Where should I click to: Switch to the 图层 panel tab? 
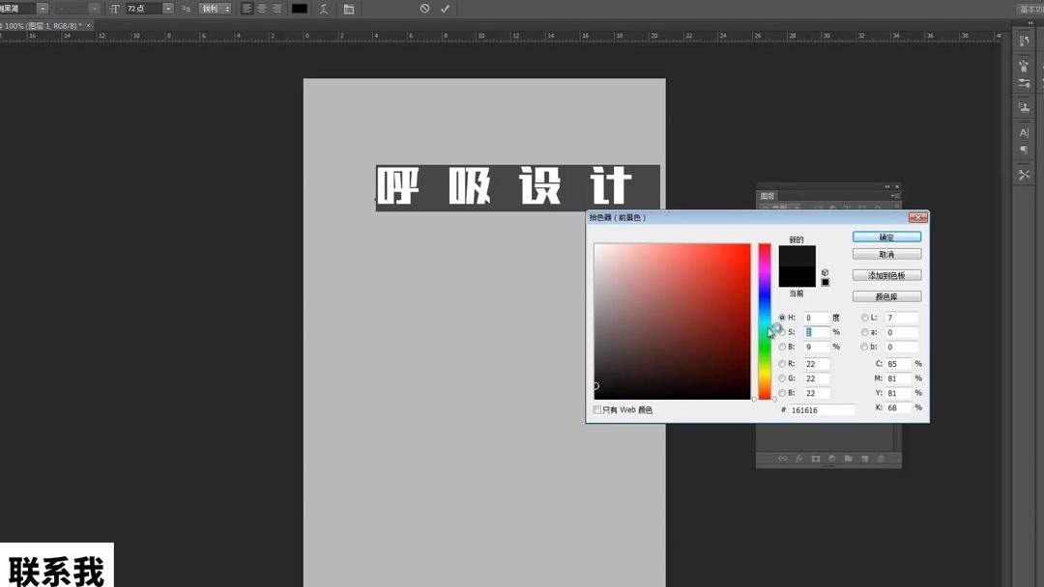pos(769,196)
